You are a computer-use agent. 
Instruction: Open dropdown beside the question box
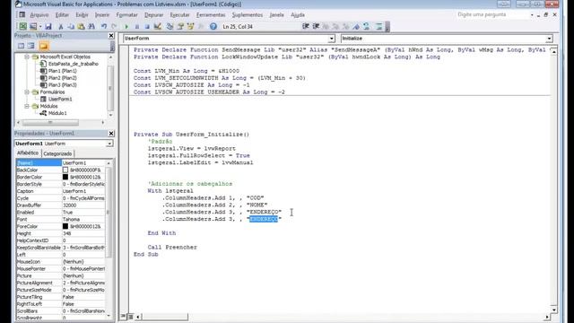(x=532, y=14)
